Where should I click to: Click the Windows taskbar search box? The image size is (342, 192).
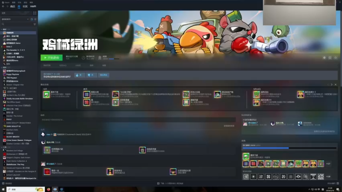point(26,189)
